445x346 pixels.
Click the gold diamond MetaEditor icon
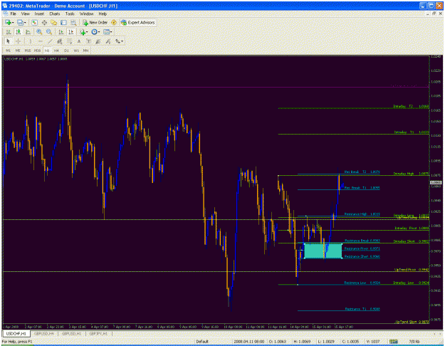pos(114,22)
